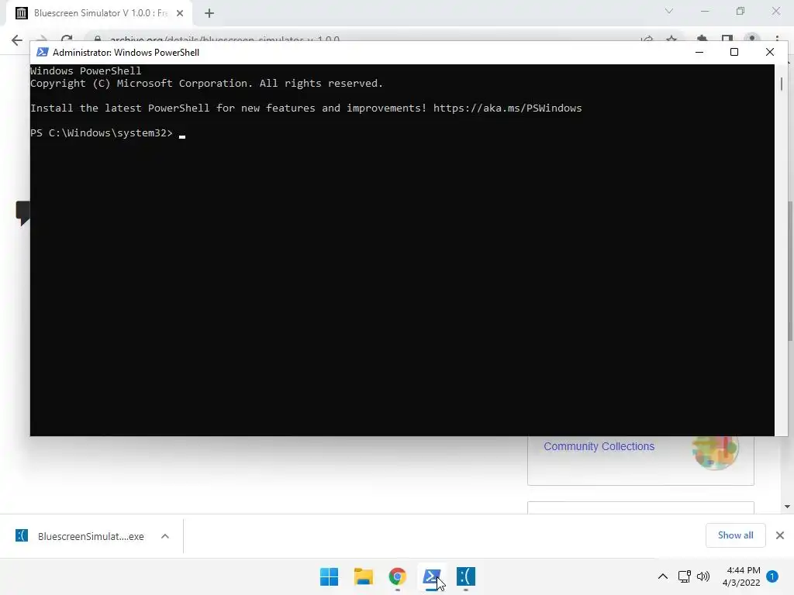Maximize the PowerShell window
The height and width of the screenshot is (595, 794).
tap(734, 52)
